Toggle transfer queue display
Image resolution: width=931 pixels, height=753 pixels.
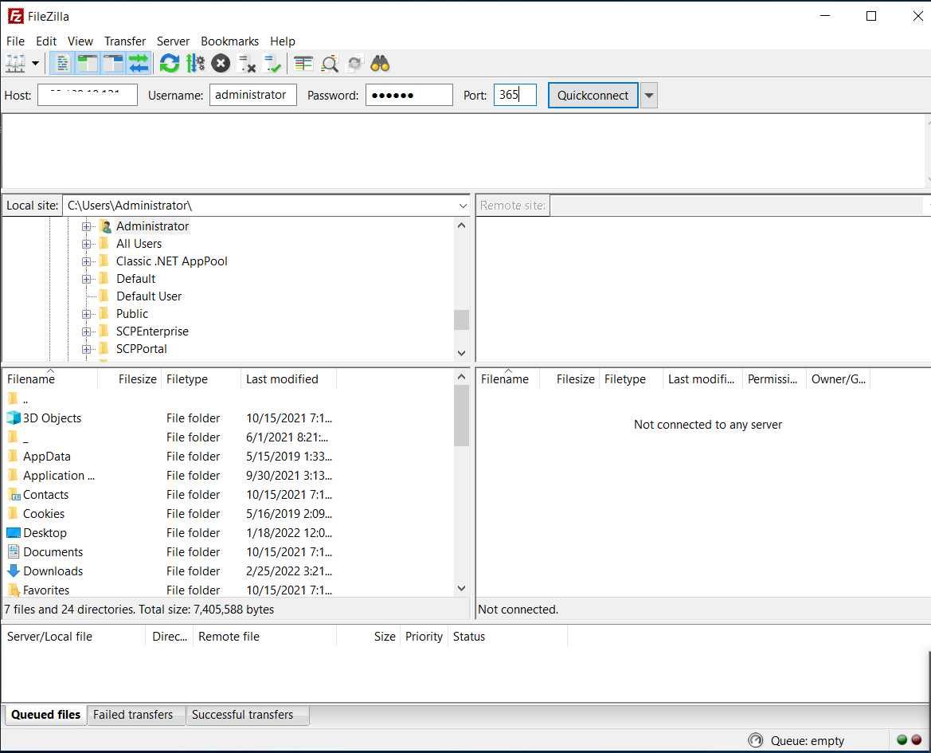[x=139, y=63]
